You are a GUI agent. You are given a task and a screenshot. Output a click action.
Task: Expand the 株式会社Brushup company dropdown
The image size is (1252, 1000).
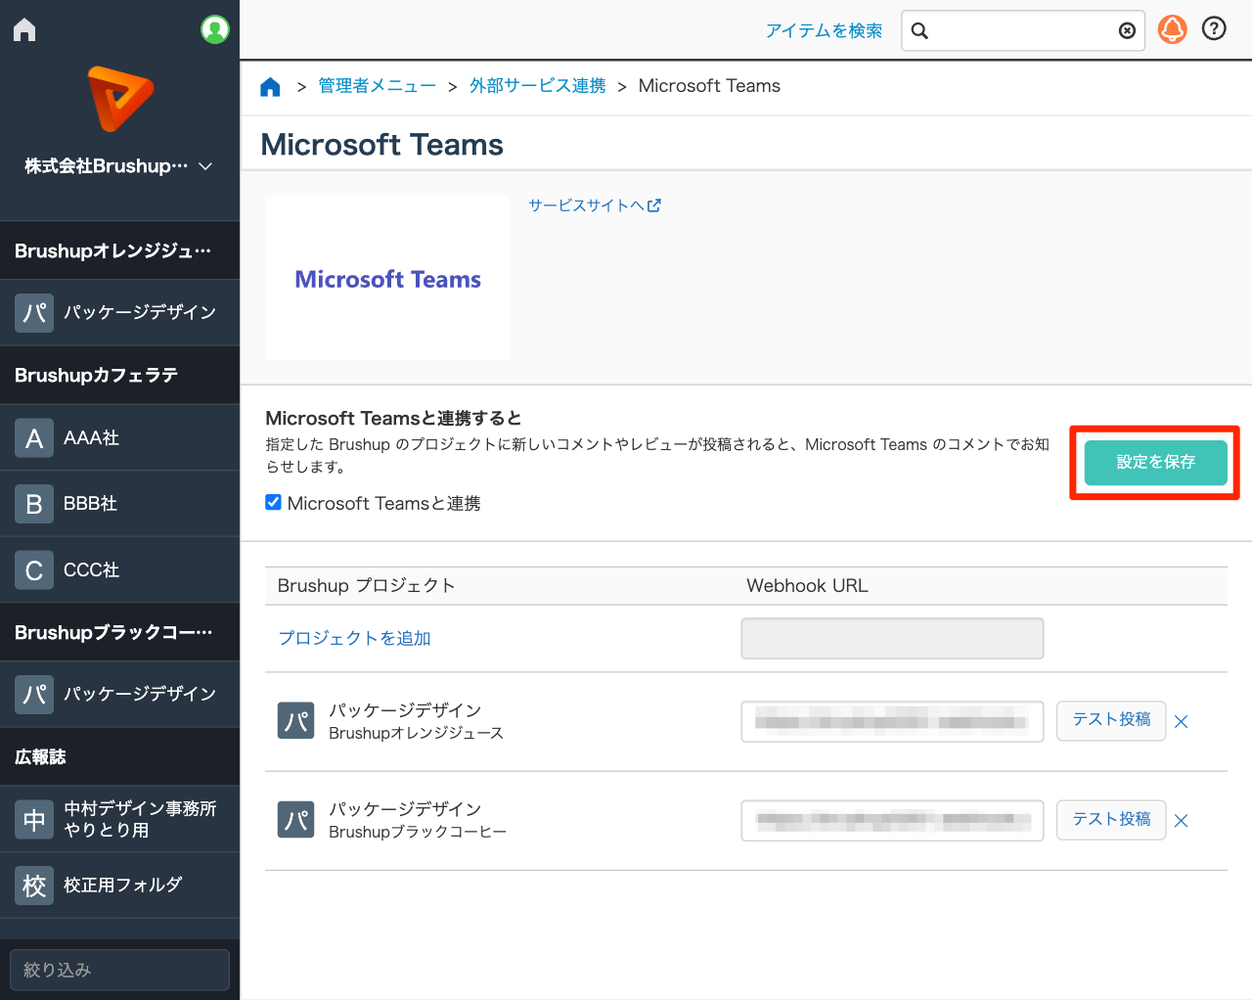coord(119,166)
